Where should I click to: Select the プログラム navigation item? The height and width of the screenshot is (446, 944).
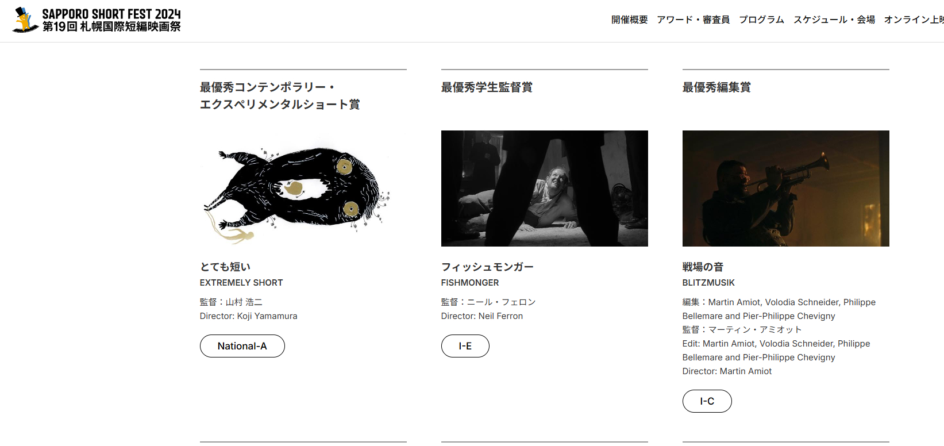click(x=761, y=20)
